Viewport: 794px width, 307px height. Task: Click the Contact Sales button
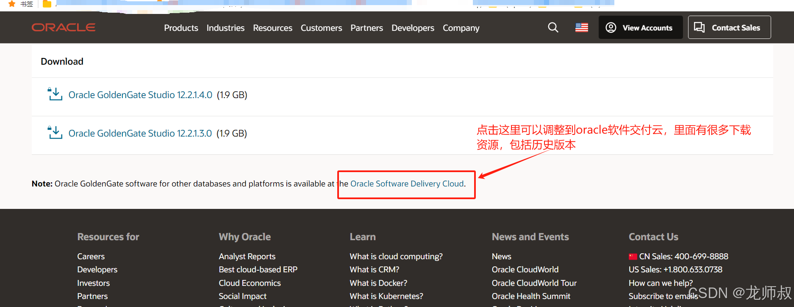point(729,27)
